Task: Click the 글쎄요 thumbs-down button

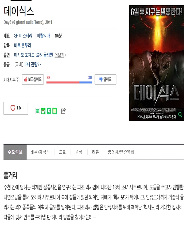Action: 106,79
